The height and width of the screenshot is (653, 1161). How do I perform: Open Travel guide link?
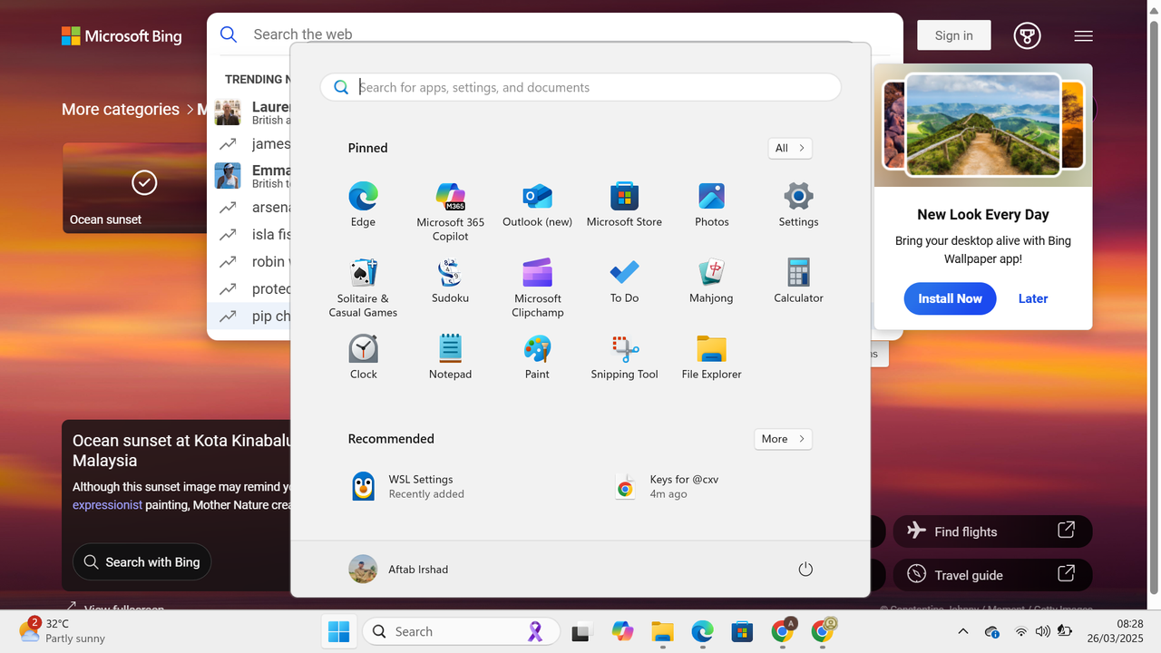(x=992, y=575)
